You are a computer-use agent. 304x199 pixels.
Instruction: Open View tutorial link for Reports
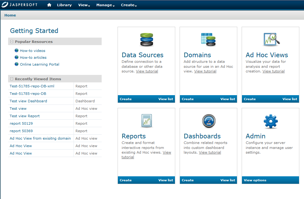coord(167,152)
